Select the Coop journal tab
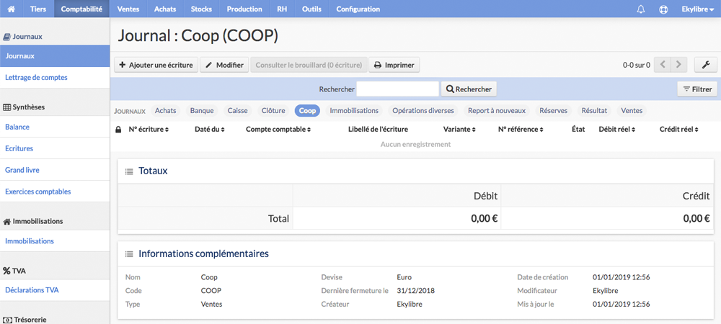Image resolution: width=721 pixels, height=324 pixels. [308, 111]
